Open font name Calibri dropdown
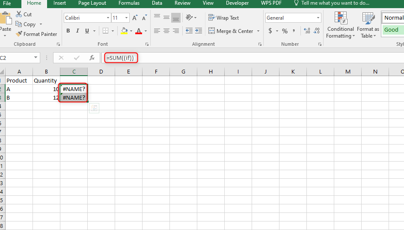Viewport: 404px width, 230px height. [x=108, y=18]
